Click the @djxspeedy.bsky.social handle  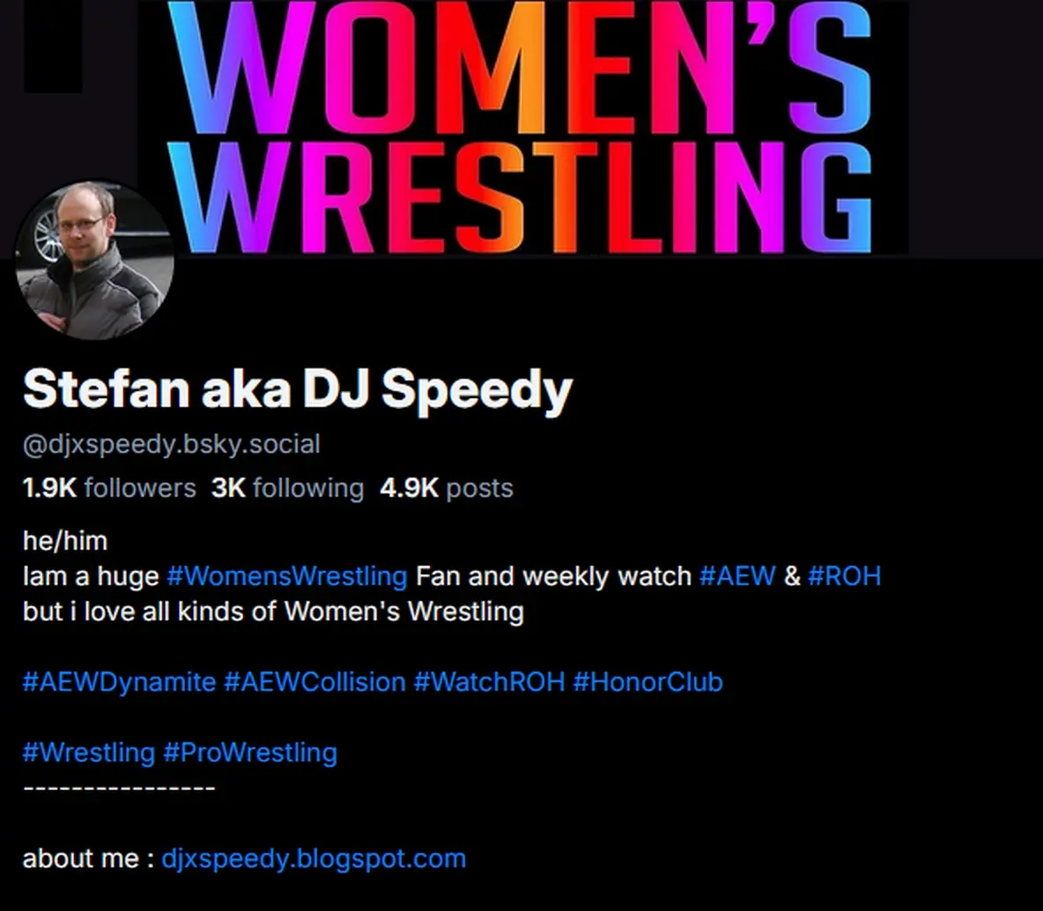point(172,445)
